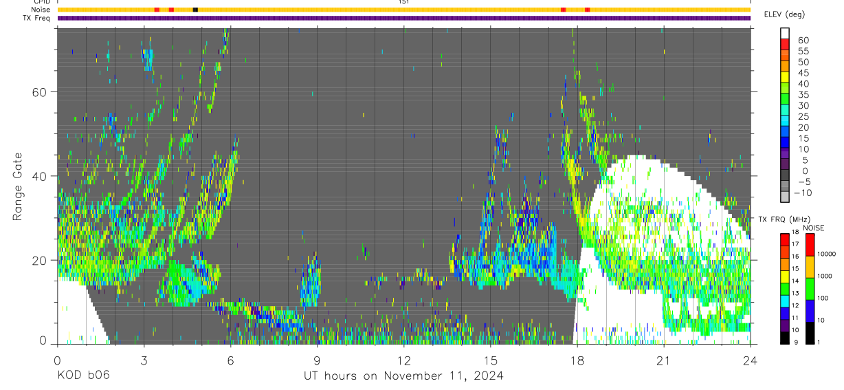Click the yellow NOISE swatch between 10000 and 1000
The image size is (844, 390).
click(x=810, y=266)
